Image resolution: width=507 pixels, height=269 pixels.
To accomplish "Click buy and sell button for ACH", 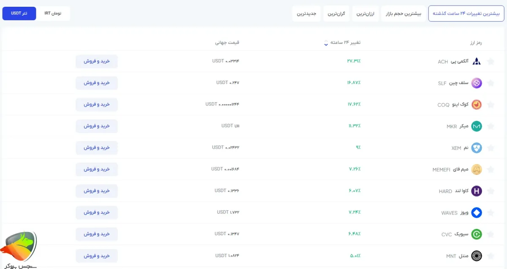I will 97,61.
